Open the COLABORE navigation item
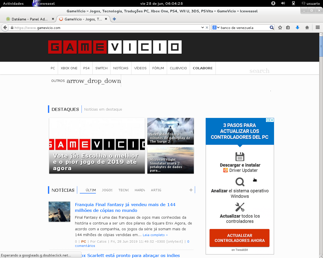 (203, 68)
